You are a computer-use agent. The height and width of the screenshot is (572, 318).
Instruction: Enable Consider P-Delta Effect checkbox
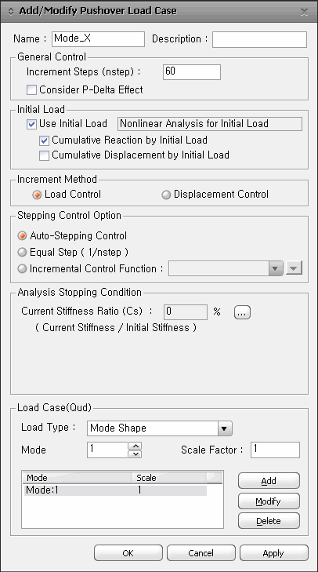point(31,89)
